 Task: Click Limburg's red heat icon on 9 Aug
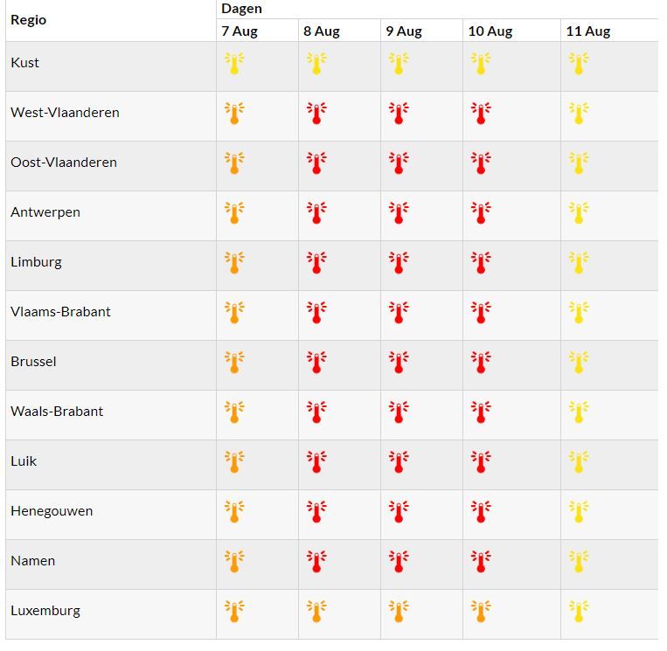[x=398, y=263]
